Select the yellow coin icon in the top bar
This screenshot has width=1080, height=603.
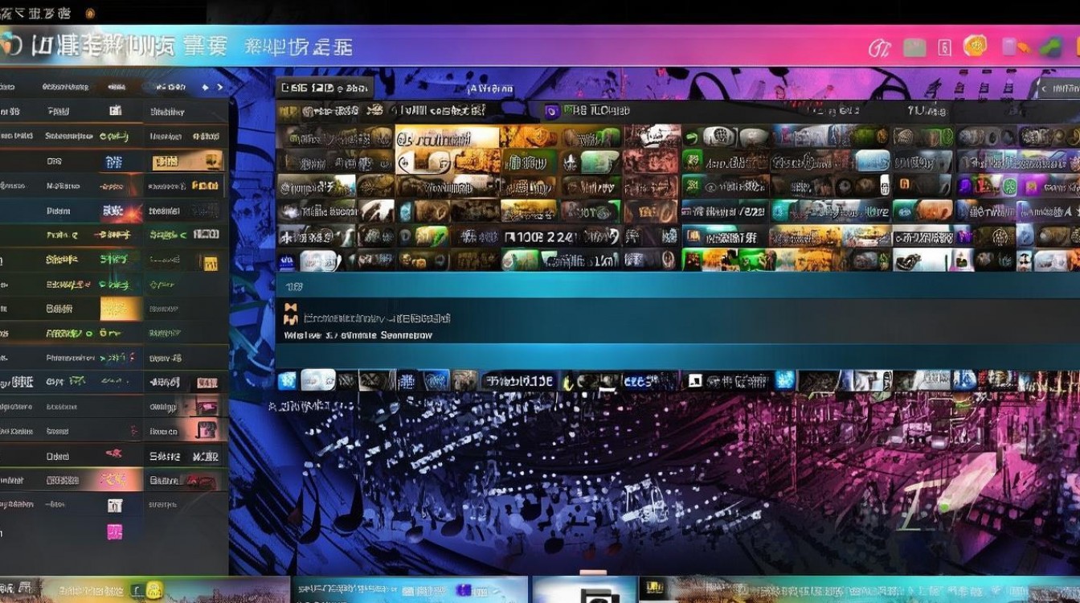(977, 47)
